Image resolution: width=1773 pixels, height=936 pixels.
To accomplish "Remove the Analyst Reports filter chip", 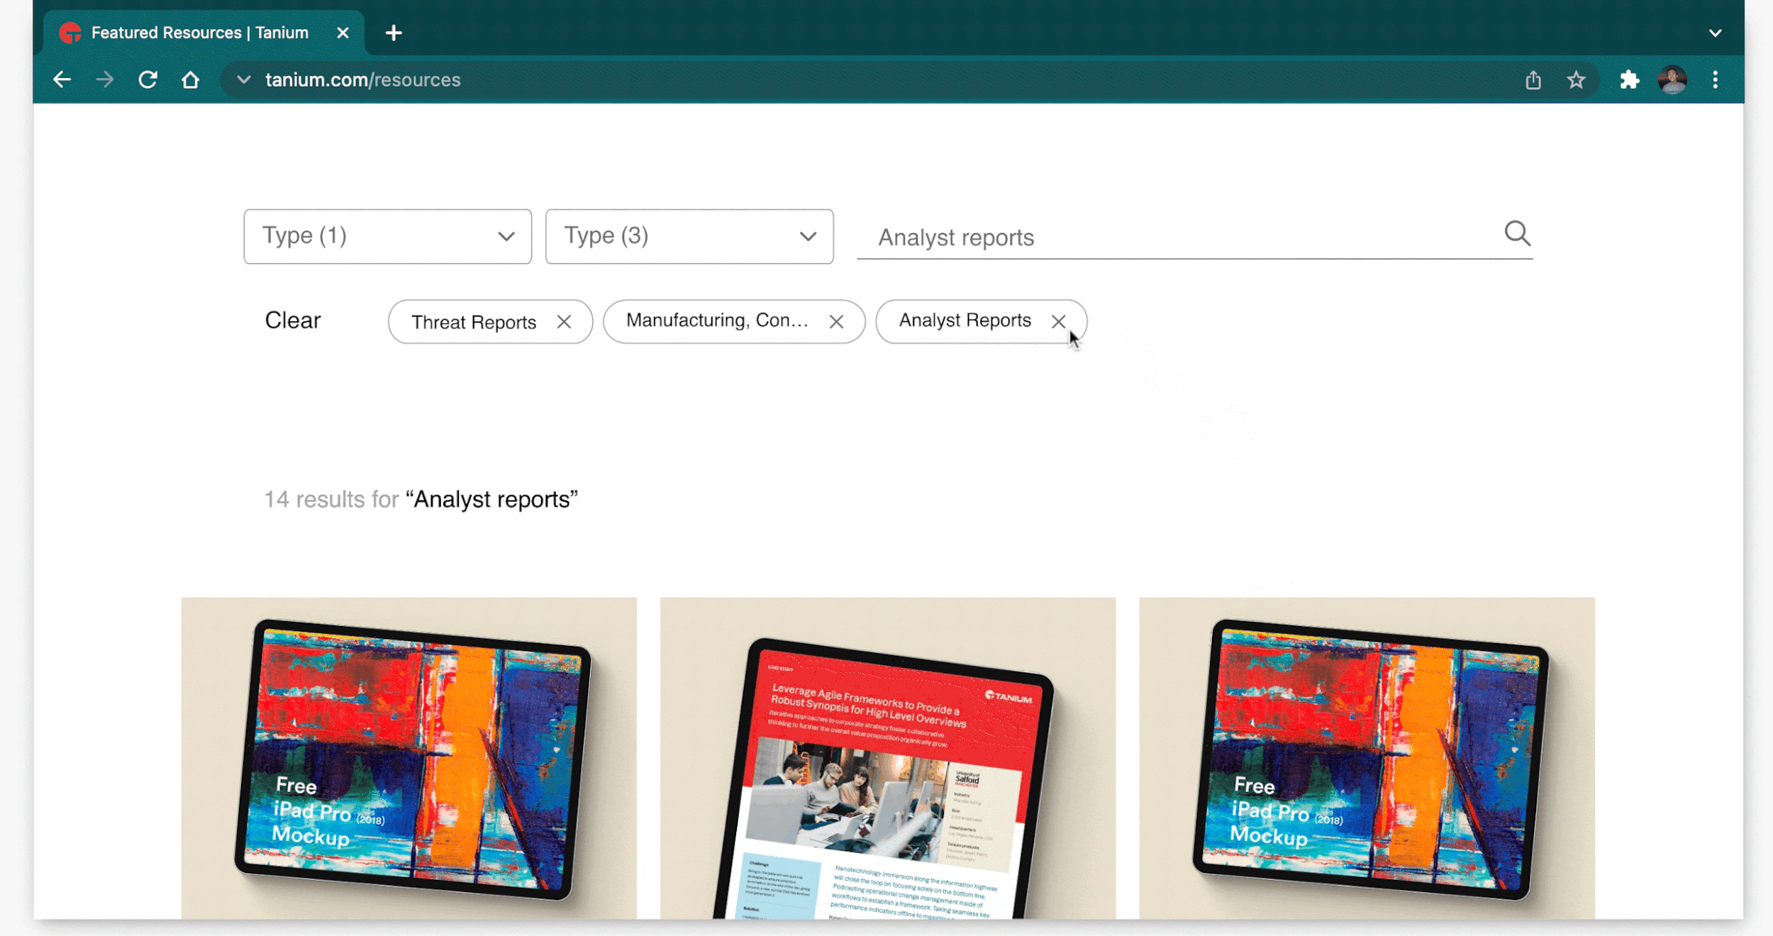I will tap(1058, 321).
